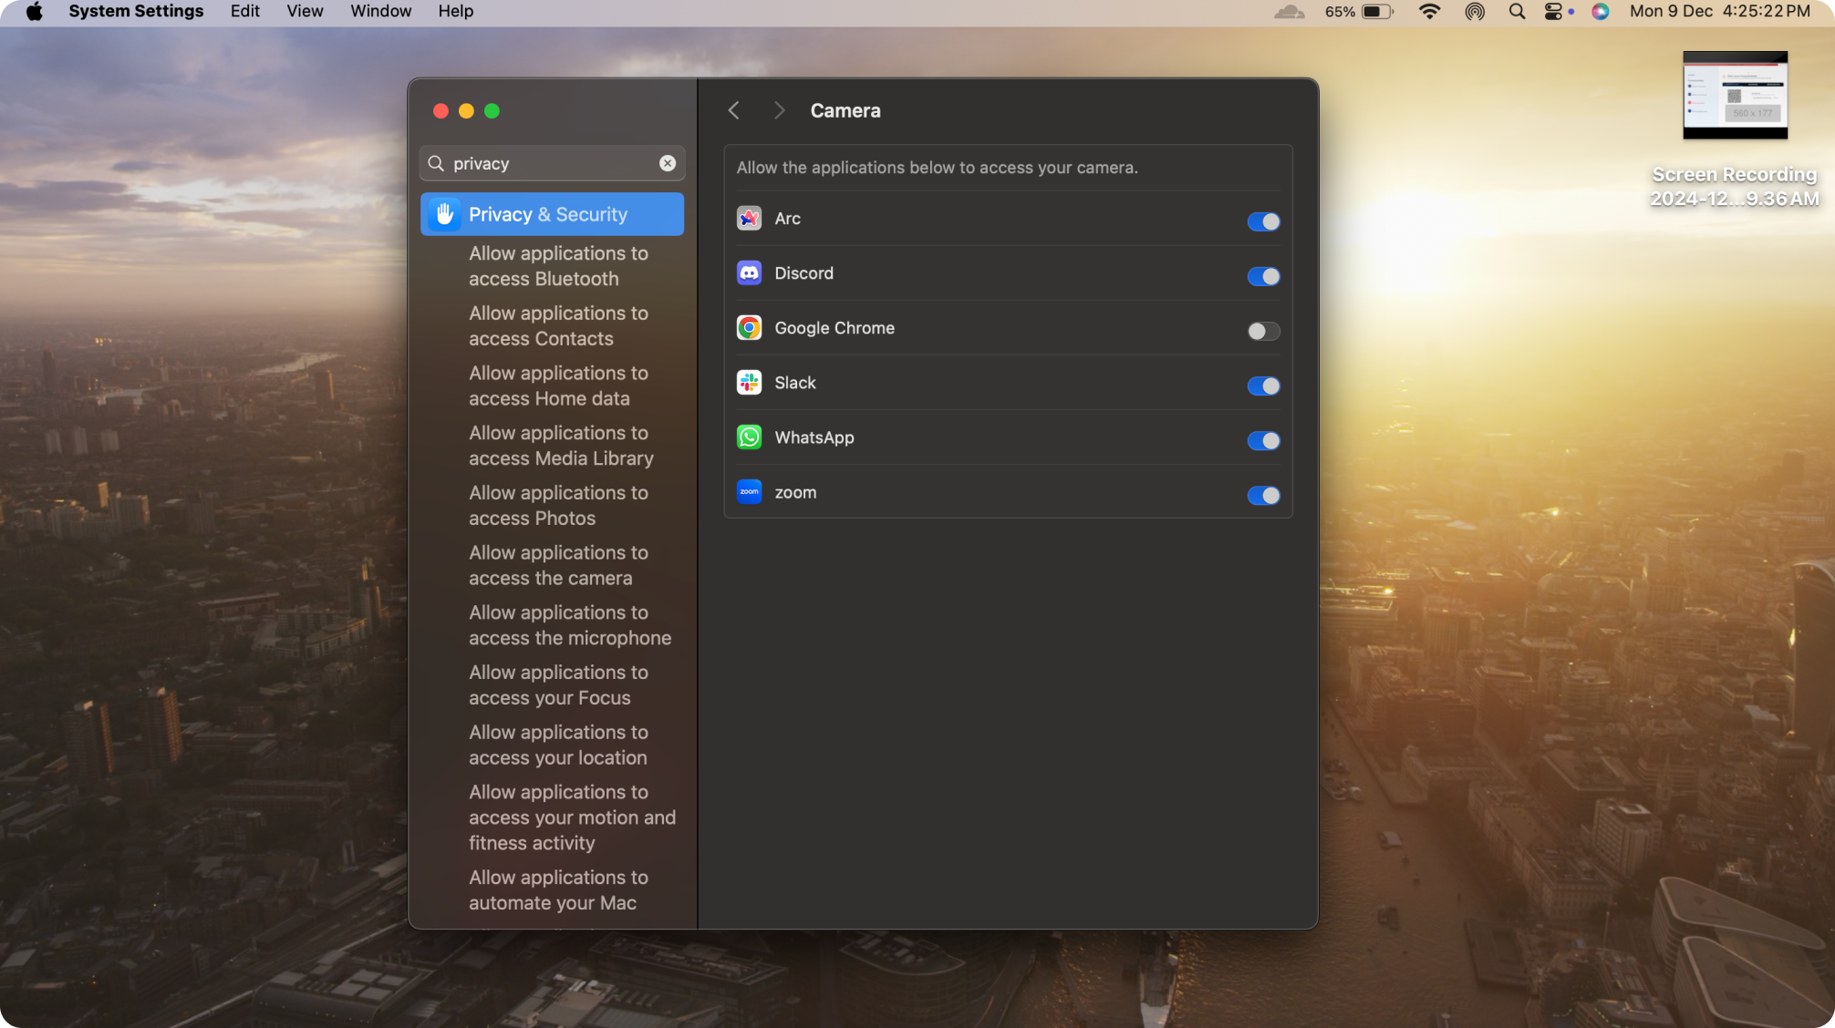Click the Slack app icon
Viewport: 1835px width, 1028px height.
click(x=749, y=383)
